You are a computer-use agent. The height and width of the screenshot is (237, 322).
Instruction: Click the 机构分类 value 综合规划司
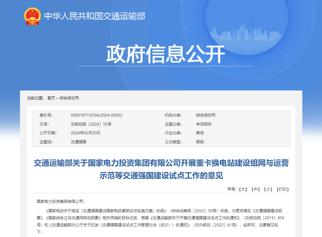click(x=205, y=115)
